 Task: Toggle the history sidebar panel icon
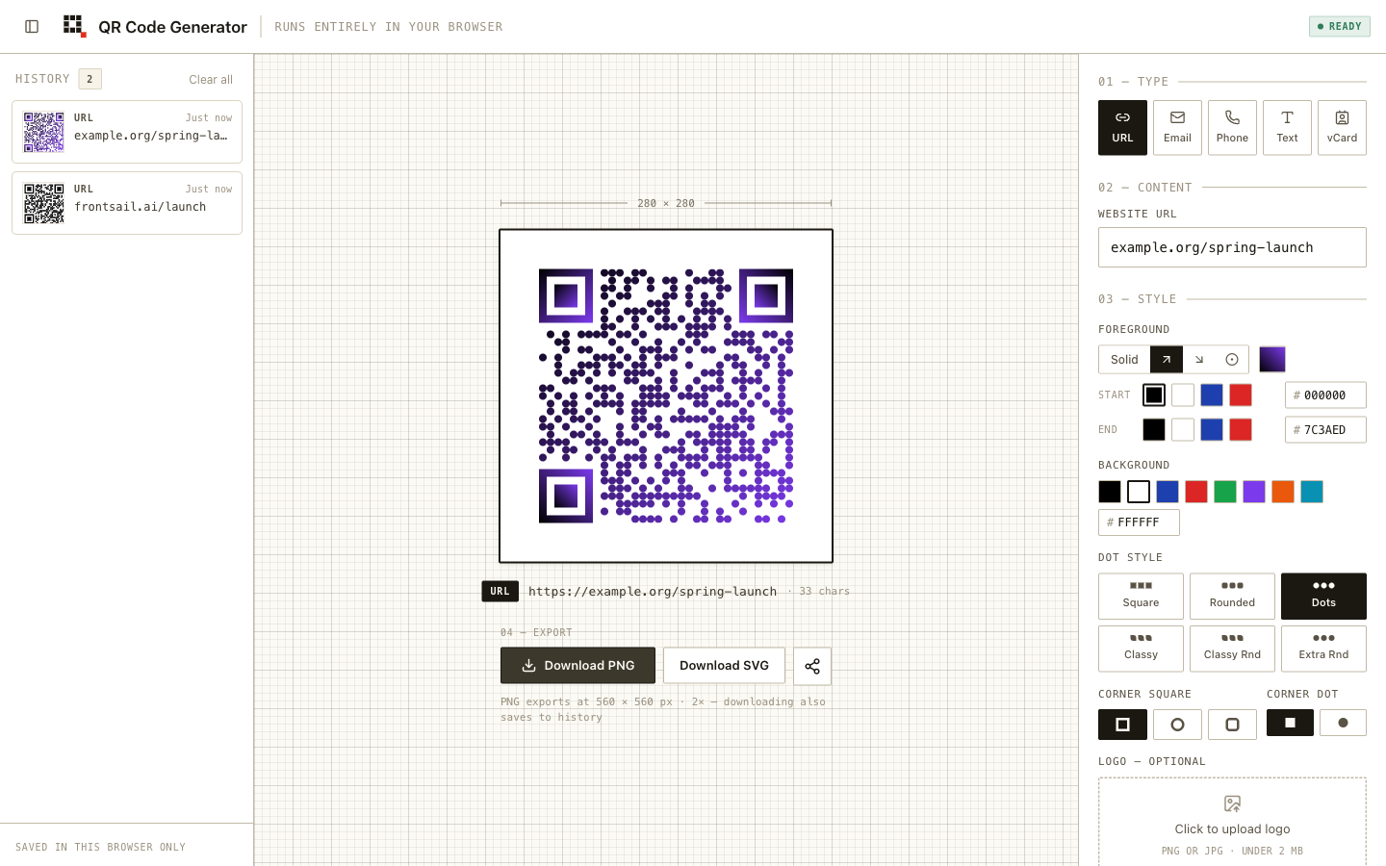coord(32,27)
